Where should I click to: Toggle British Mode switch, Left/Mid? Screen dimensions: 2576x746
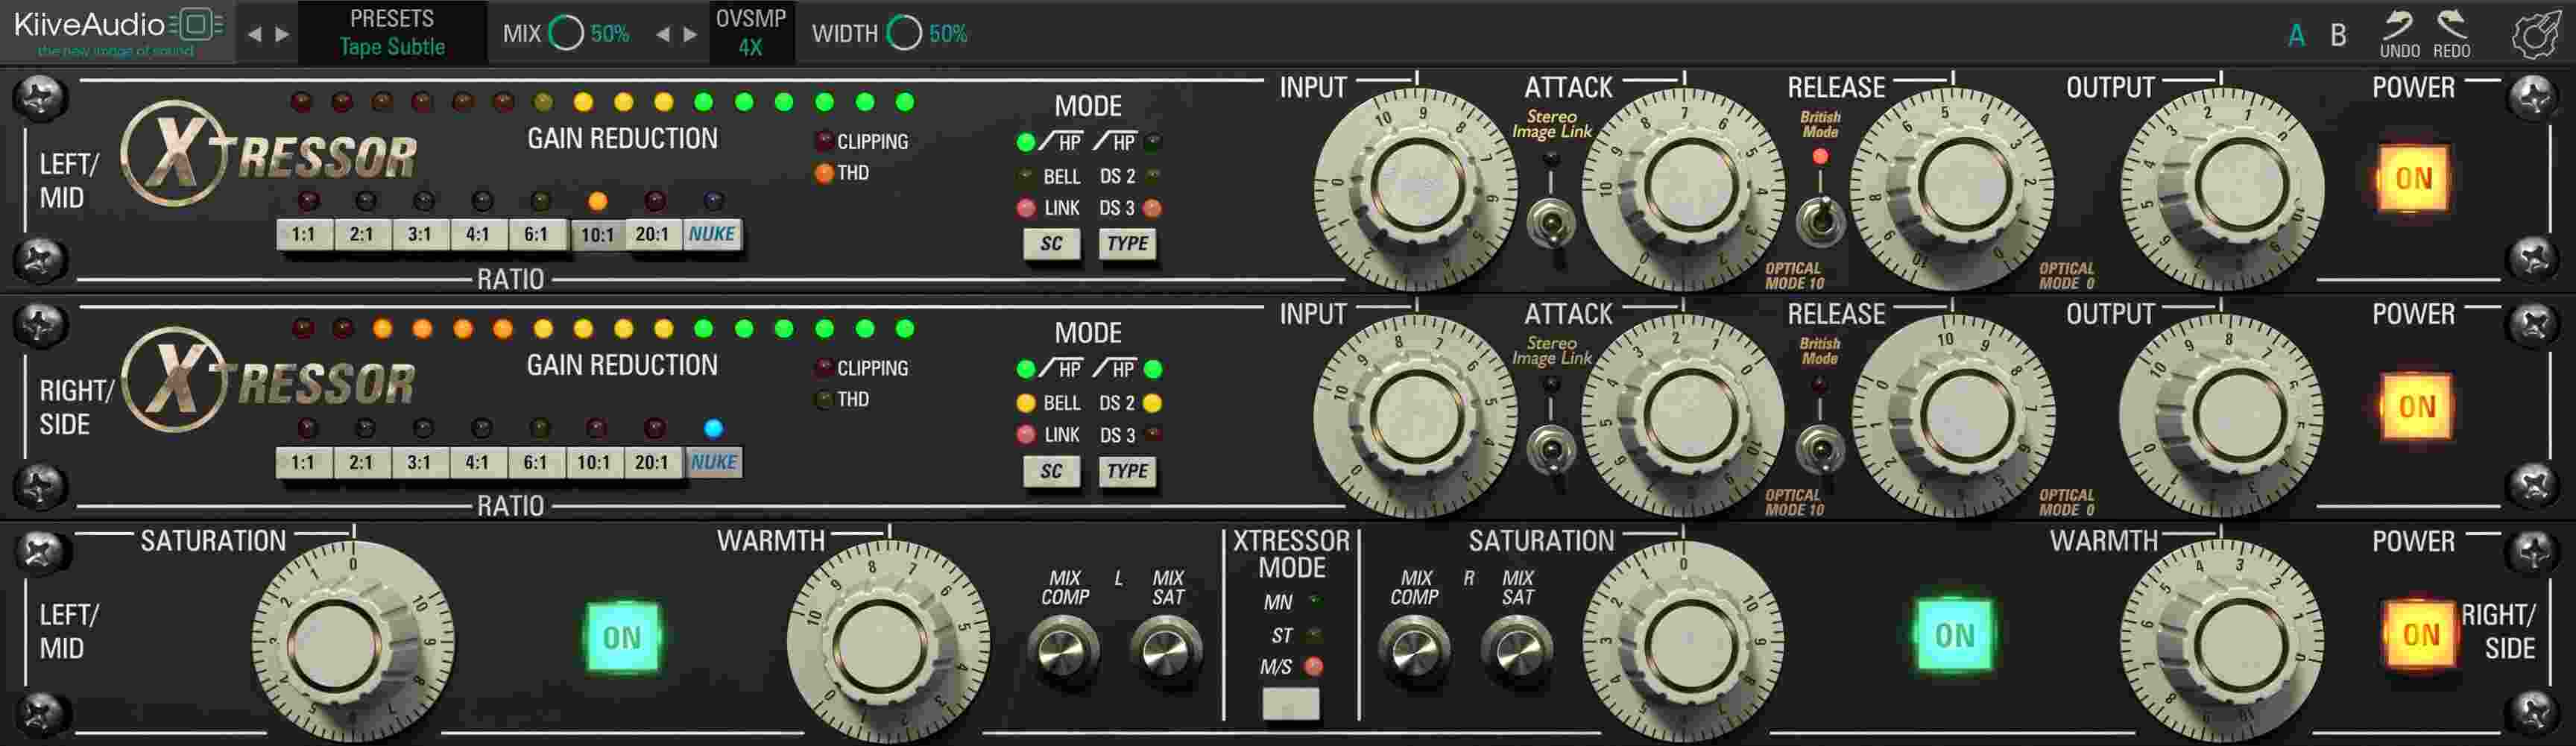click(x=1820, y=221)
